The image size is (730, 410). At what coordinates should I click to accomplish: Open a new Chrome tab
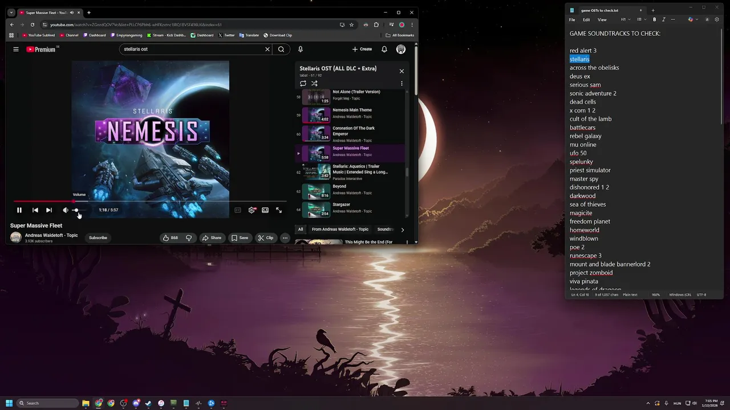pyautogui.click(x=88, y=13)
